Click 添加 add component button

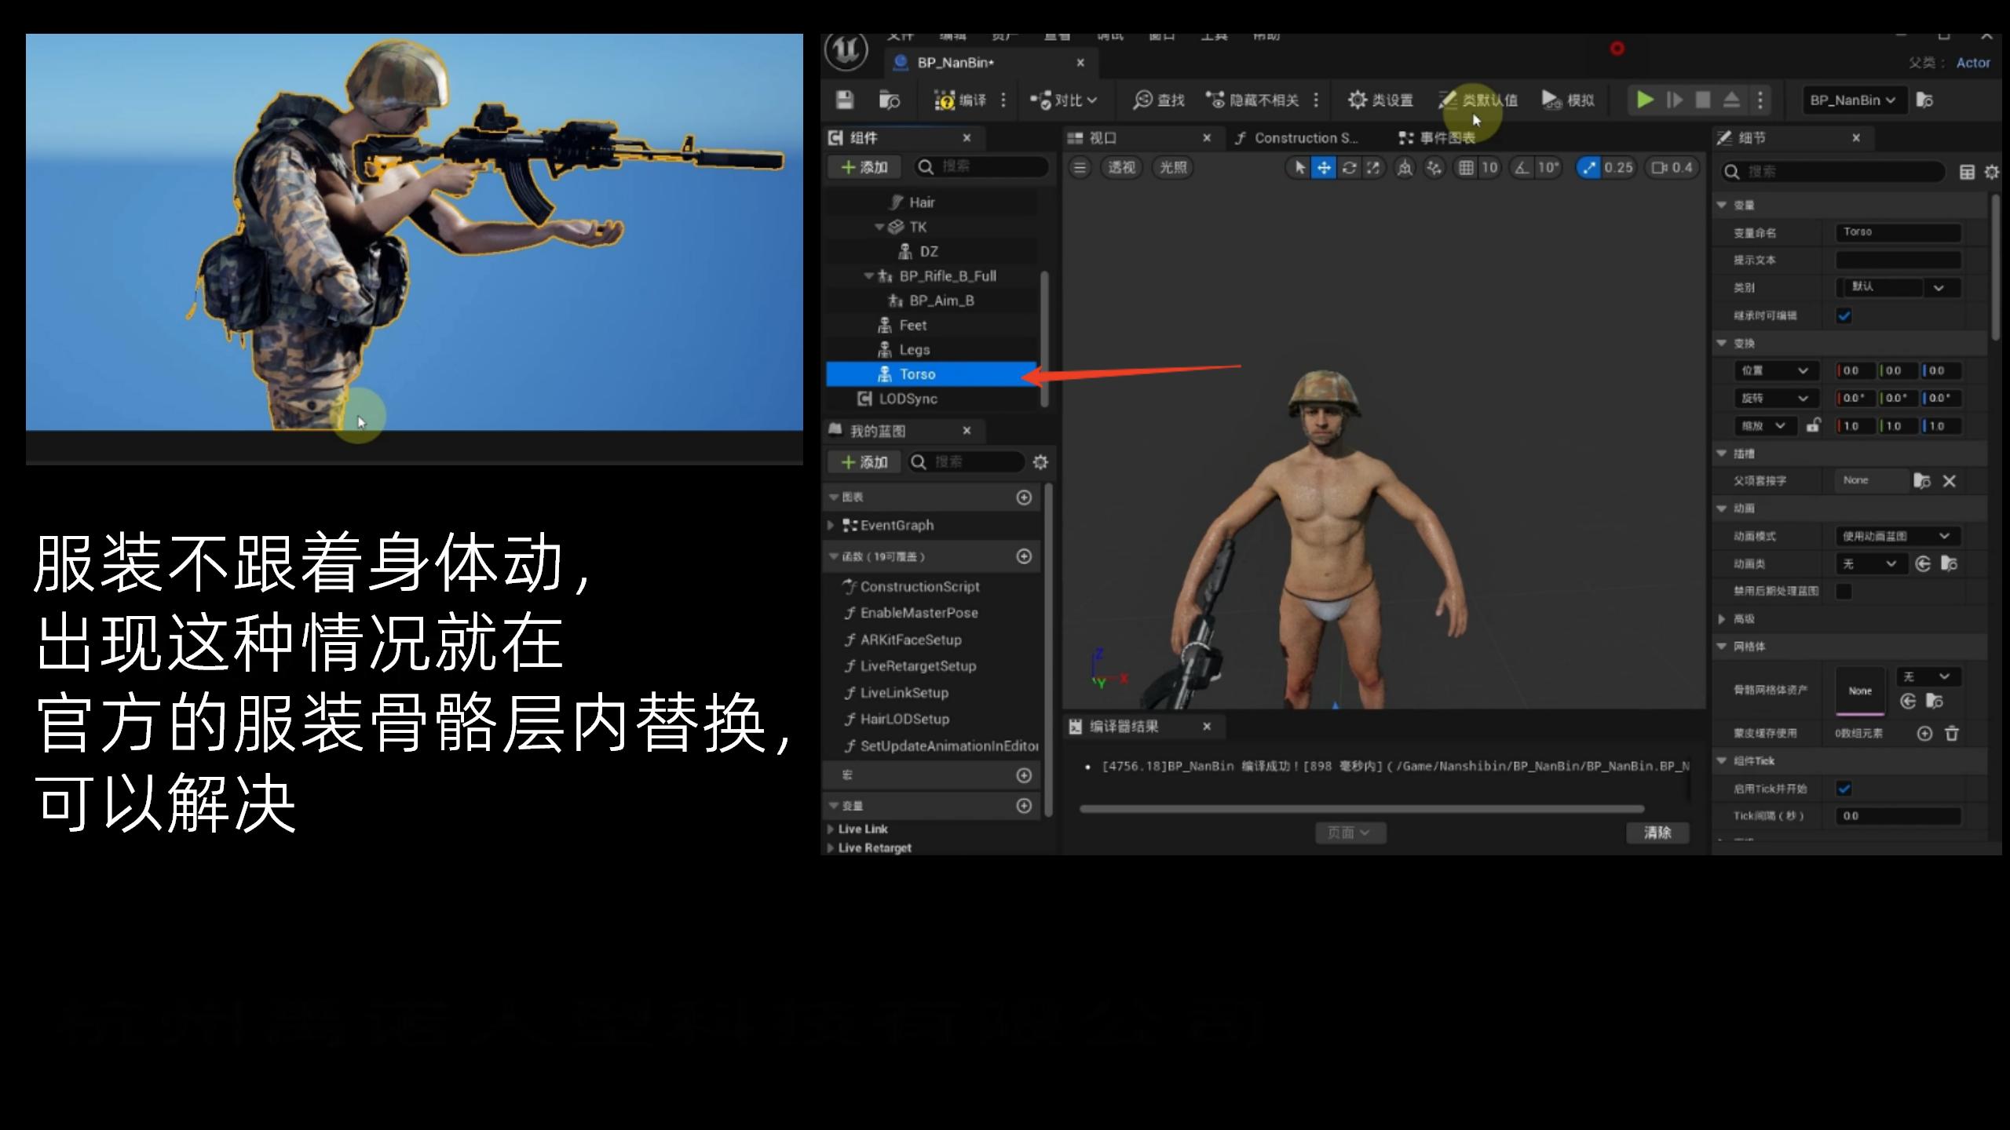pyautogui.click(x=864, y=167)
